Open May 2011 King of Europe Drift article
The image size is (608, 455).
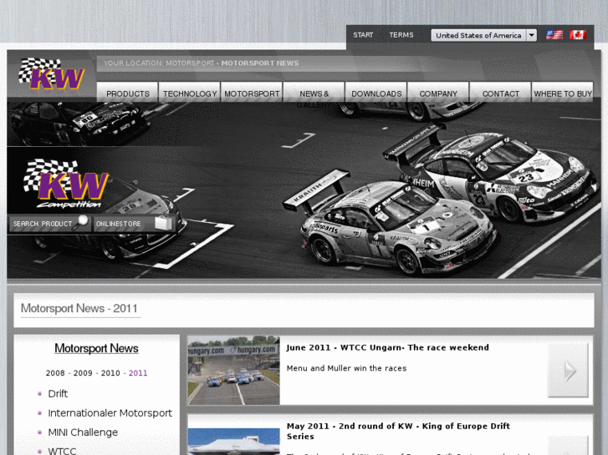(398, 431)
